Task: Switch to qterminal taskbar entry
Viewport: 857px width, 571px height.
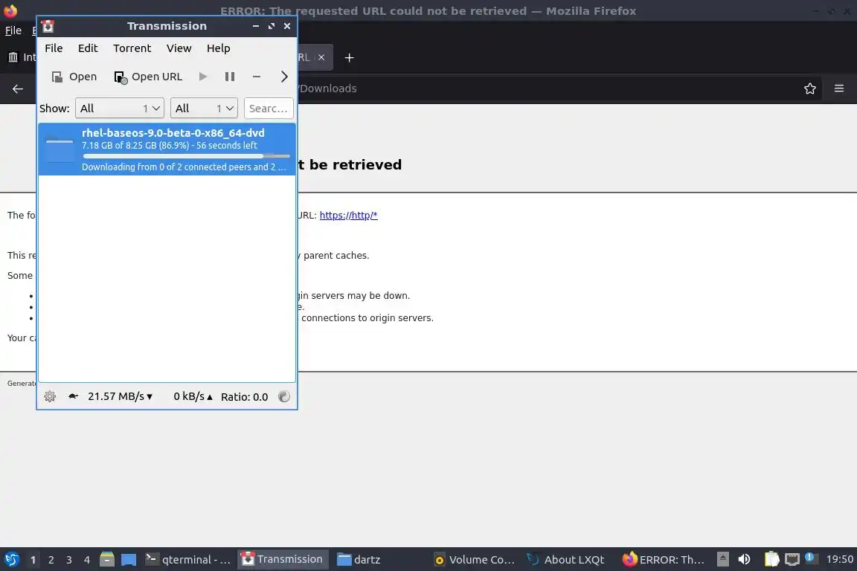Action: click(188, 560)
